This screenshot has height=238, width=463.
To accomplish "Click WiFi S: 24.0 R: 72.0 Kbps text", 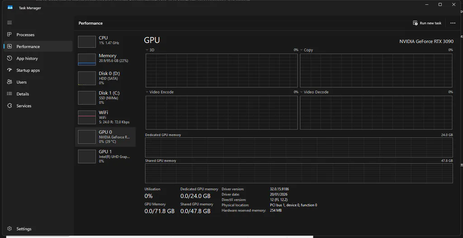I will click(x=114, y=122).
